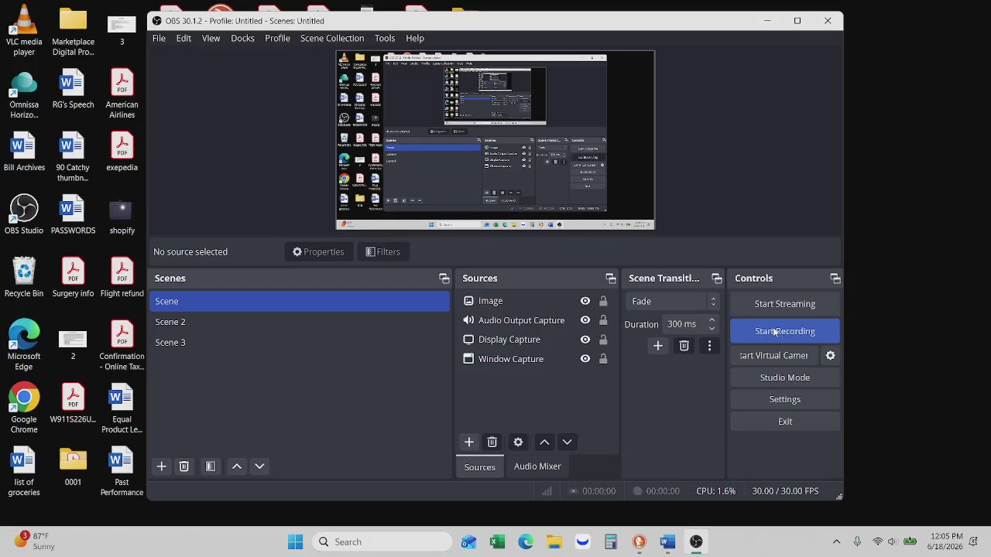Open Recycle Bin on desktop
This screenshot has height=557, width=991.
tap(24, 277)
